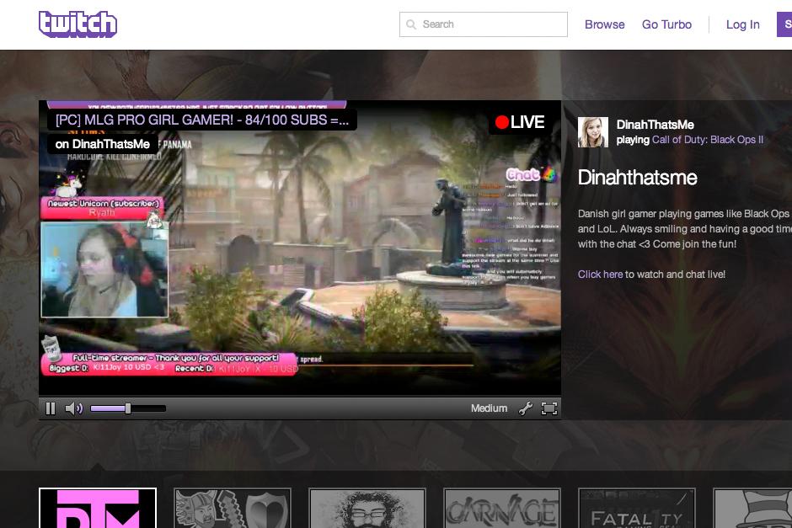Open the Medium quality selector

click(489, 408)
